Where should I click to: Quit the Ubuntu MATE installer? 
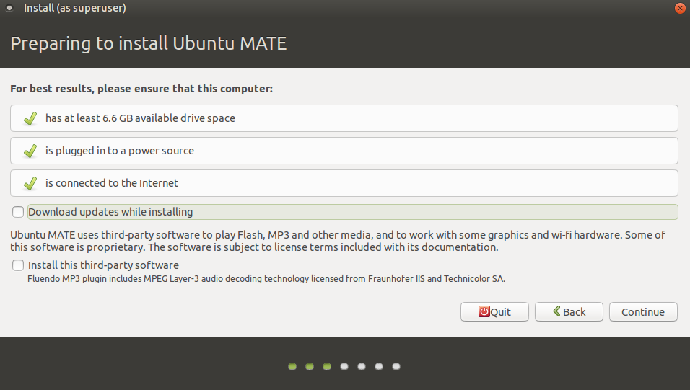pyautogui.click(x=494, y=311)
